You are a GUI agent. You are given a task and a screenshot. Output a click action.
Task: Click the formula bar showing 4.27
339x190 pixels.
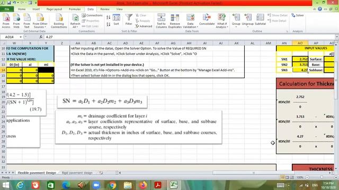(190, 37)
